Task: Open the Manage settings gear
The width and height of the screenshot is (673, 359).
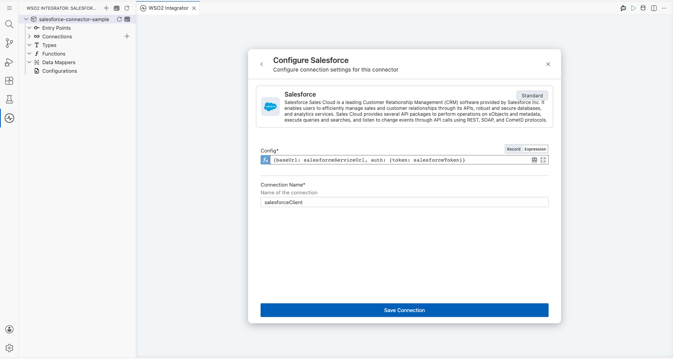Action: coord(9,348)
